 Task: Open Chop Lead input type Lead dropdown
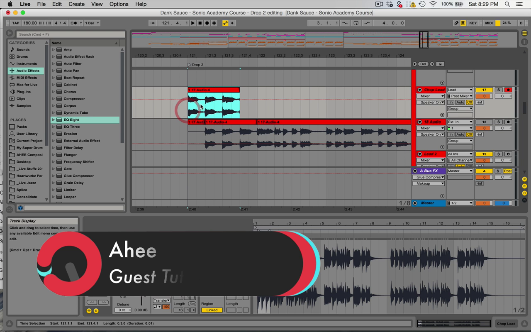pos(460,90)
